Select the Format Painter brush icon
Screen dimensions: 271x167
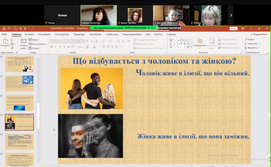click(12, 48)
